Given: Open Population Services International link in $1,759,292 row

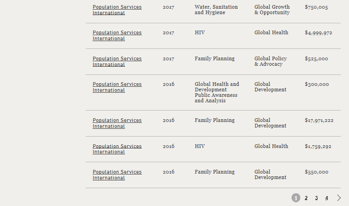Looking at the screenshot, I should pos(117,149).
